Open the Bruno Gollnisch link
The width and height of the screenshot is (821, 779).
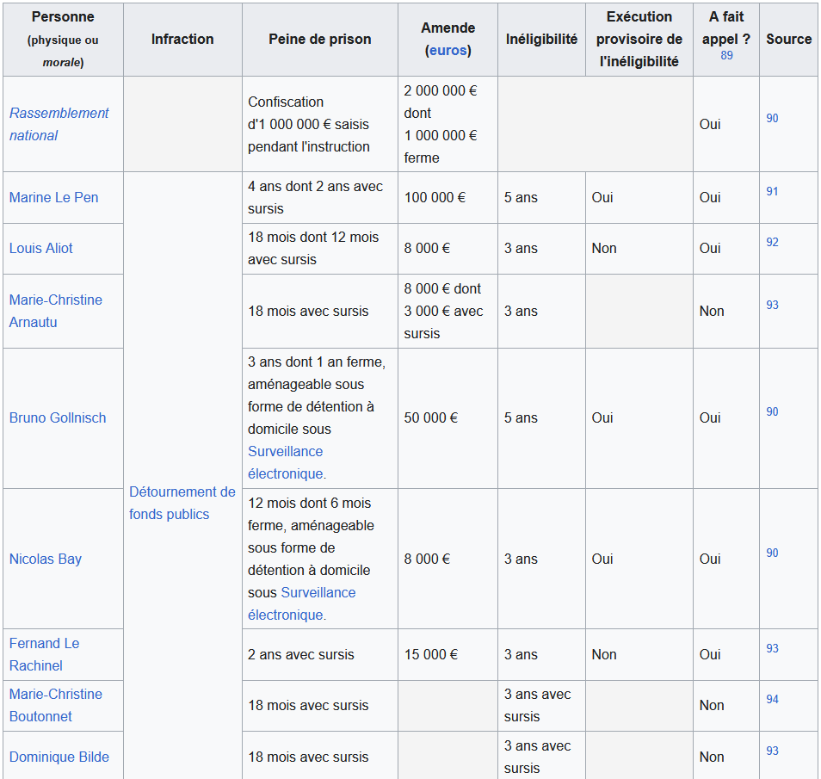(x=58, y=418)
